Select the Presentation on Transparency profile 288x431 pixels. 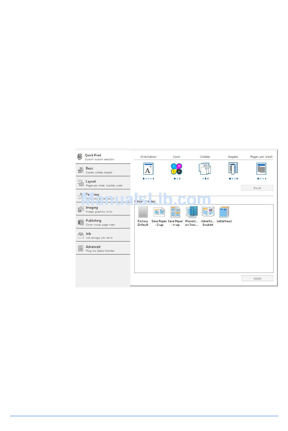click(192, 216)
